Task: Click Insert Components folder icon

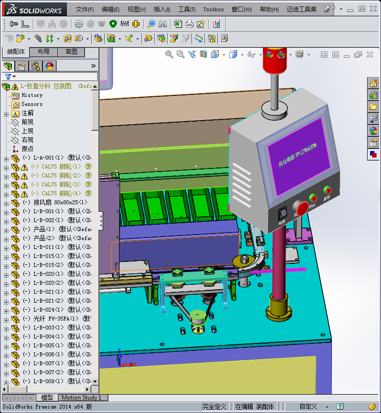Action: click(20, 38)
